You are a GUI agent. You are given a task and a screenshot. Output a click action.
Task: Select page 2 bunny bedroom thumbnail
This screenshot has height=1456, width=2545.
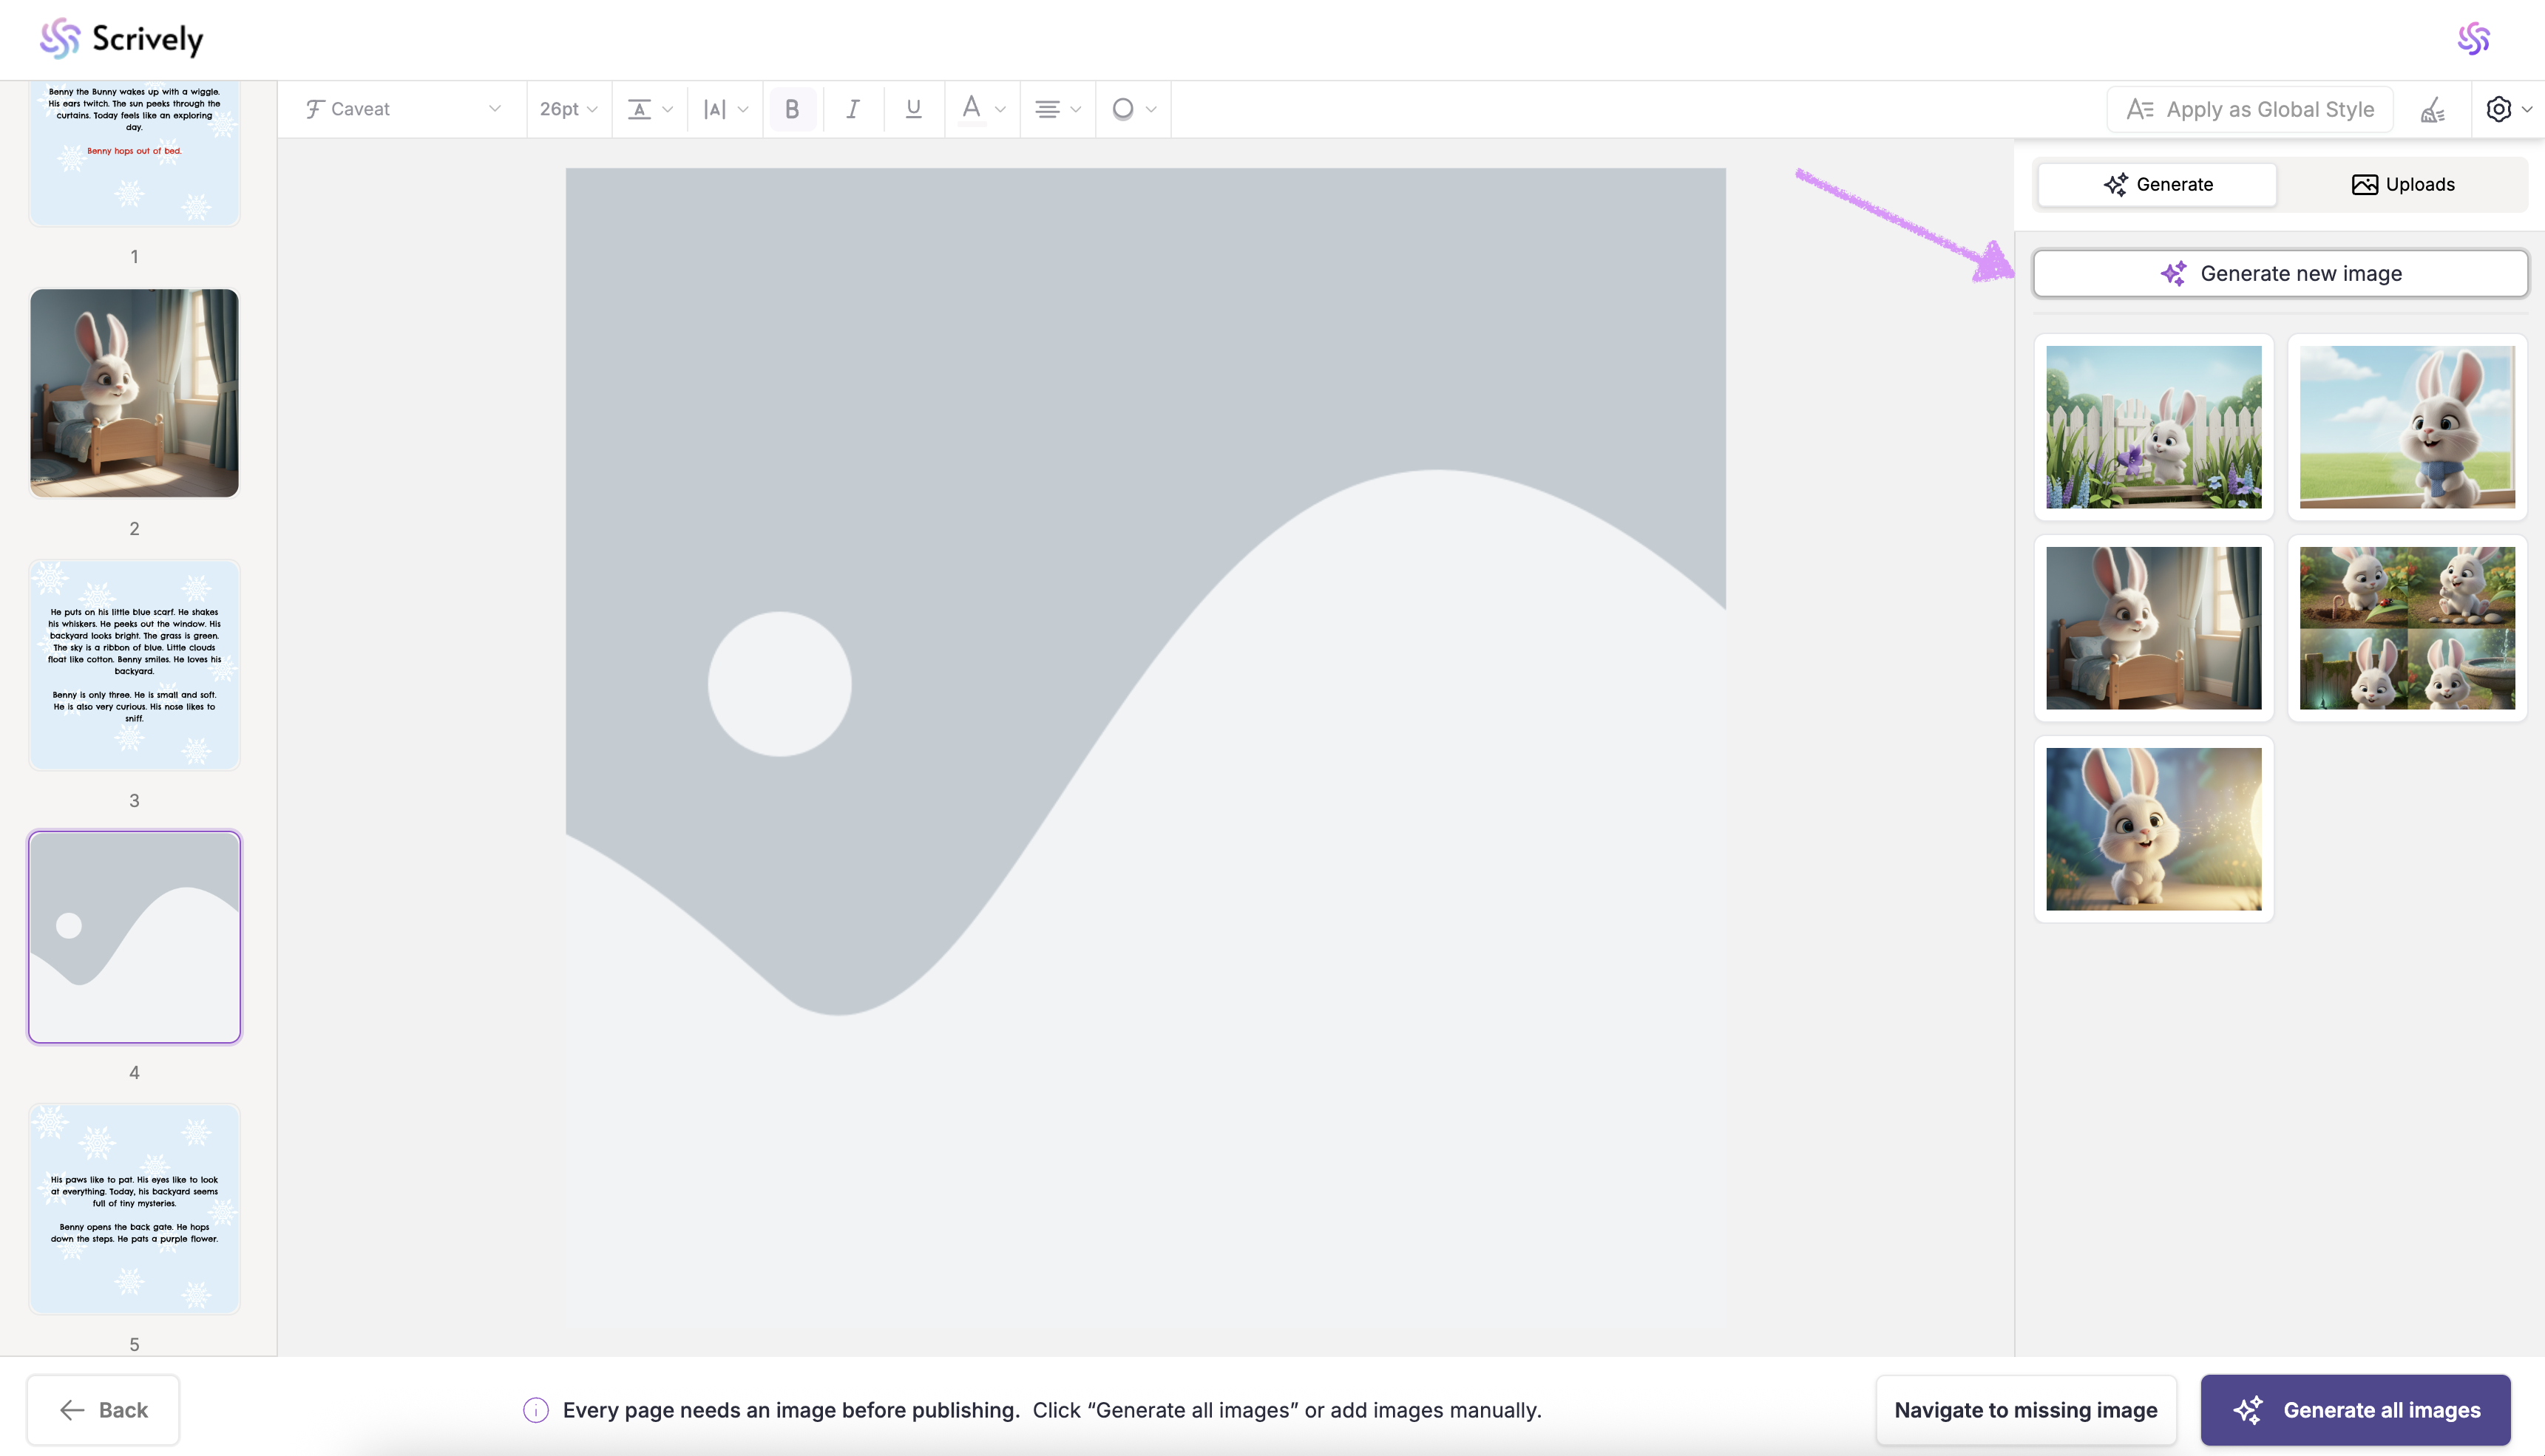[x=134, y=393]
